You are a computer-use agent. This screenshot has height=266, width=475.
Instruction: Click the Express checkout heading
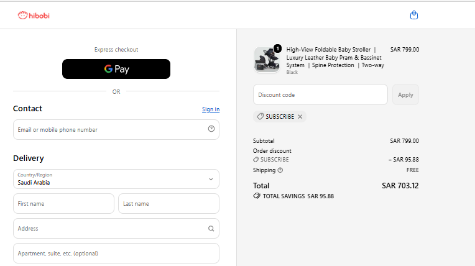[x=116, y=50]
